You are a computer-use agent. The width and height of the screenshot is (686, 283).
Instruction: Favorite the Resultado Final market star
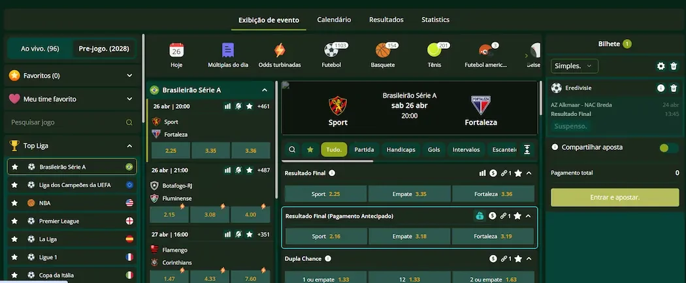point(518,173)
